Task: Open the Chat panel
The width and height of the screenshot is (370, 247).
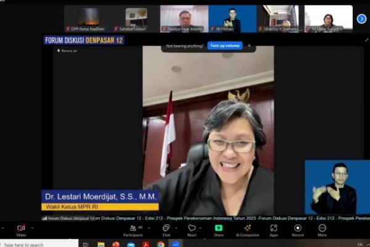Action: pos(166,230)
